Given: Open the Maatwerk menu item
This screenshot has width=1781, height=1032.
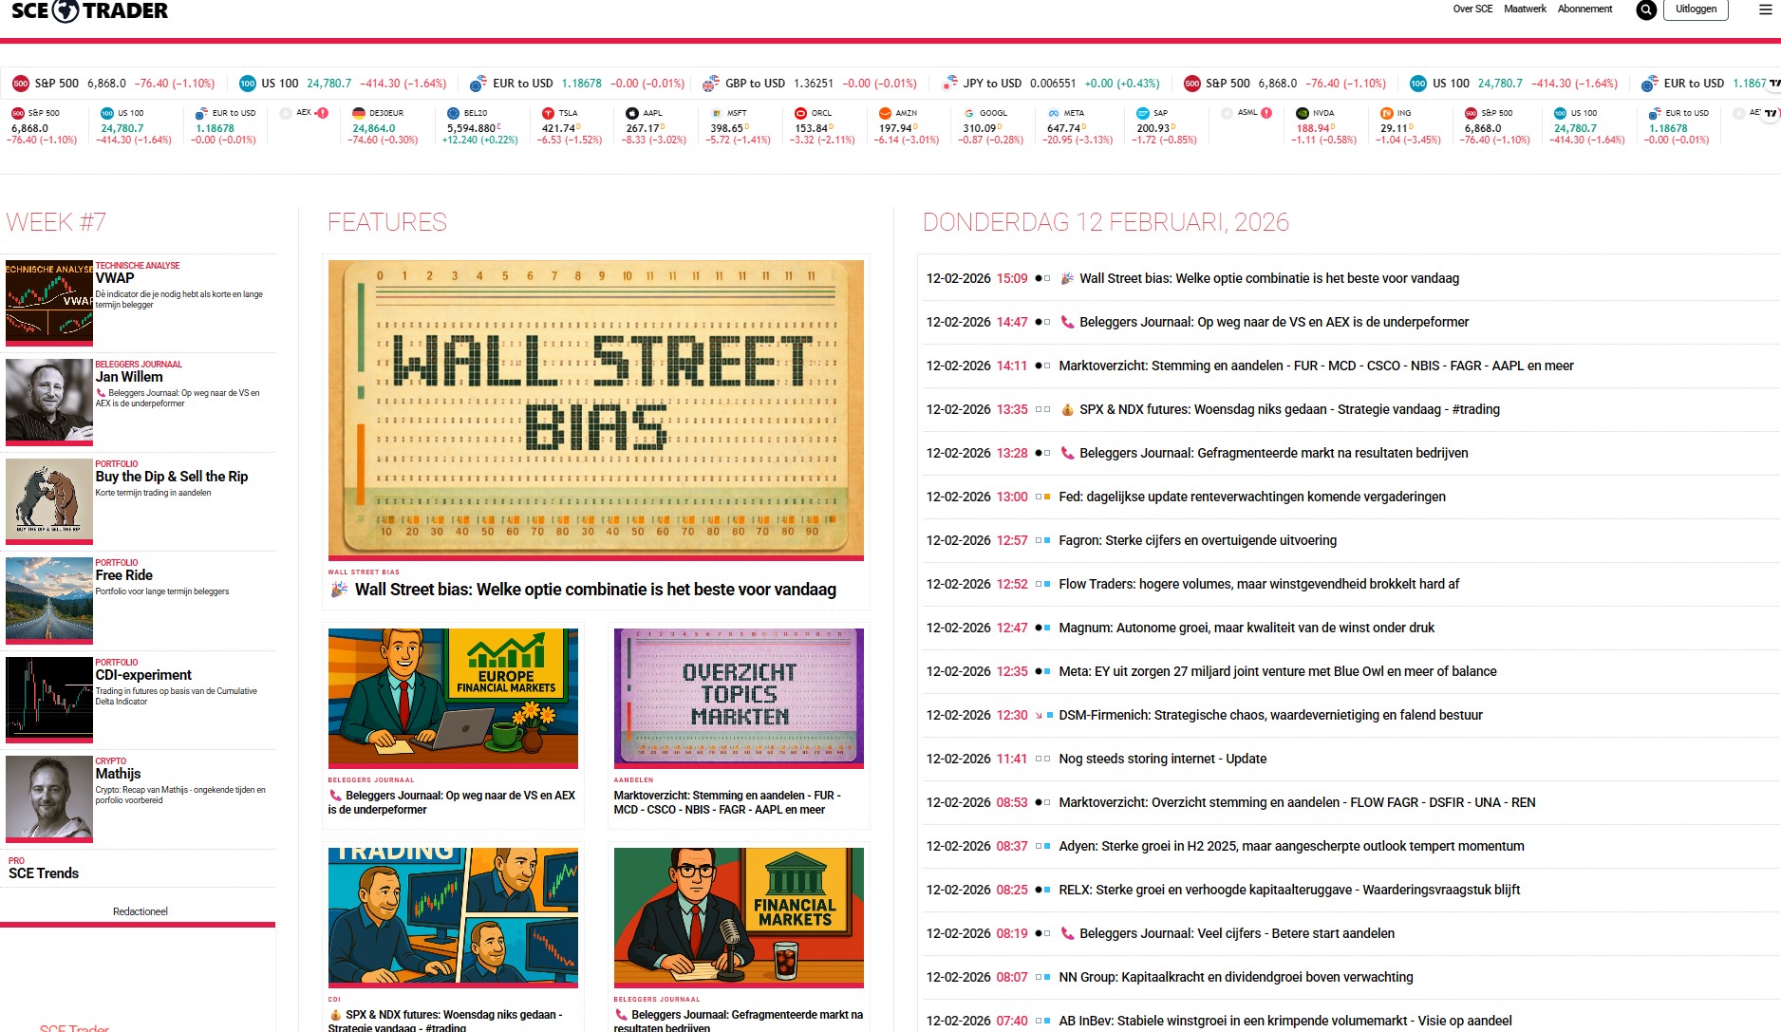Looking at the screenshot, I should pyautogui.click(x=1525, y=9).
